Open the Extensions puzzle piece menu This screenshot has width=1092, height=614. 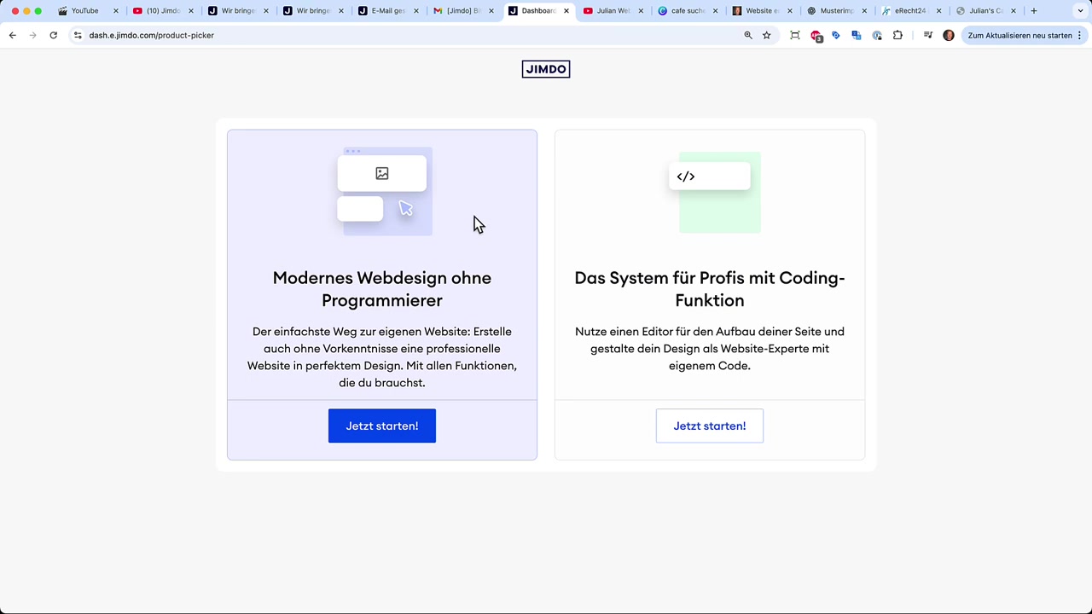pyautogui.click(x=897, y=35)
